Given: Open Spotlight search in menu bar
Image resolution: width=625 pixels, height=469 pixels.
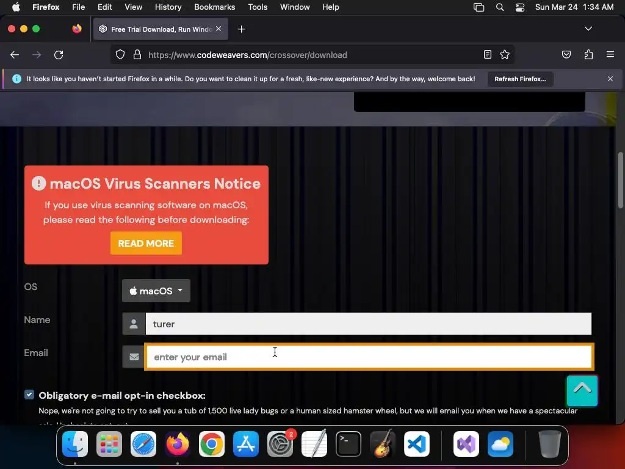Looking at the screenshot, I should pos(500,7).
